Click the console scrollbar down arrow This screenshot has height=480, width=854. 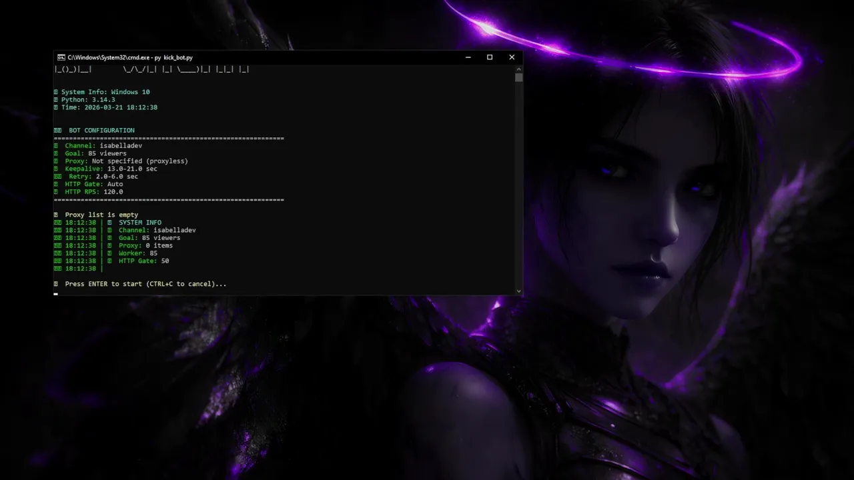pyautogui.click(x=519, y=291)
